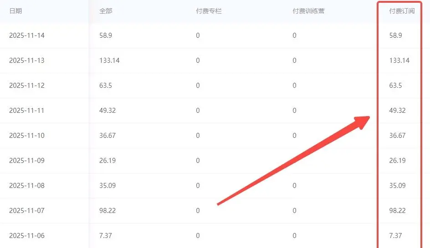This screenshot has width=430, height=248.
Task: Click 133.14 in the 全部 column
Action: point(109,61)
